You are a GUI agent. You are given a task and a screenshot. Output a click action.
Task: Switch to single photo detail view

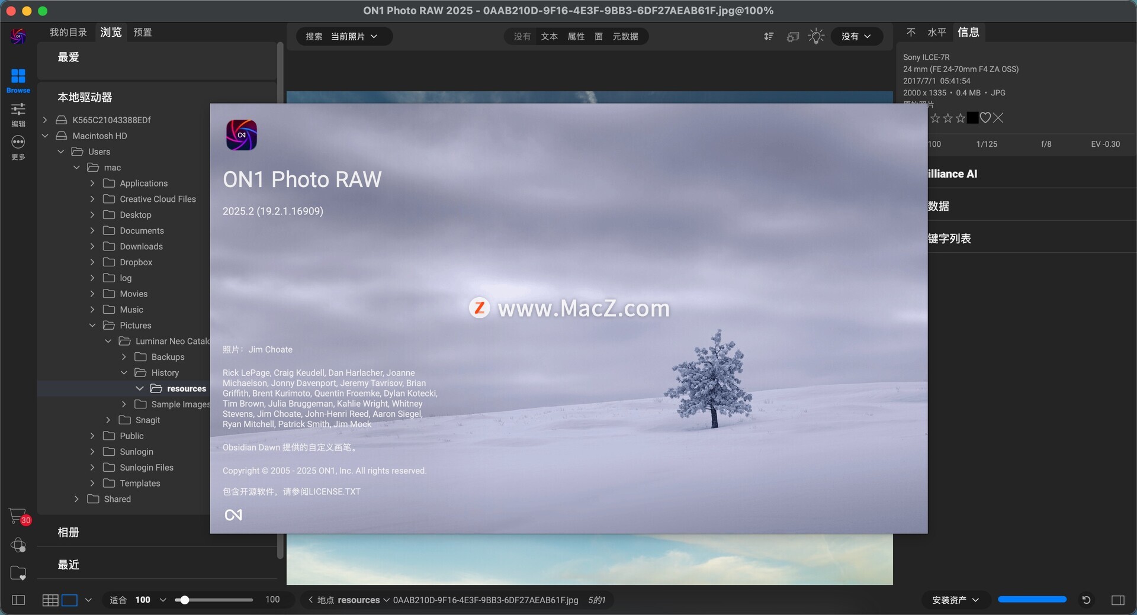click(69, 600)
